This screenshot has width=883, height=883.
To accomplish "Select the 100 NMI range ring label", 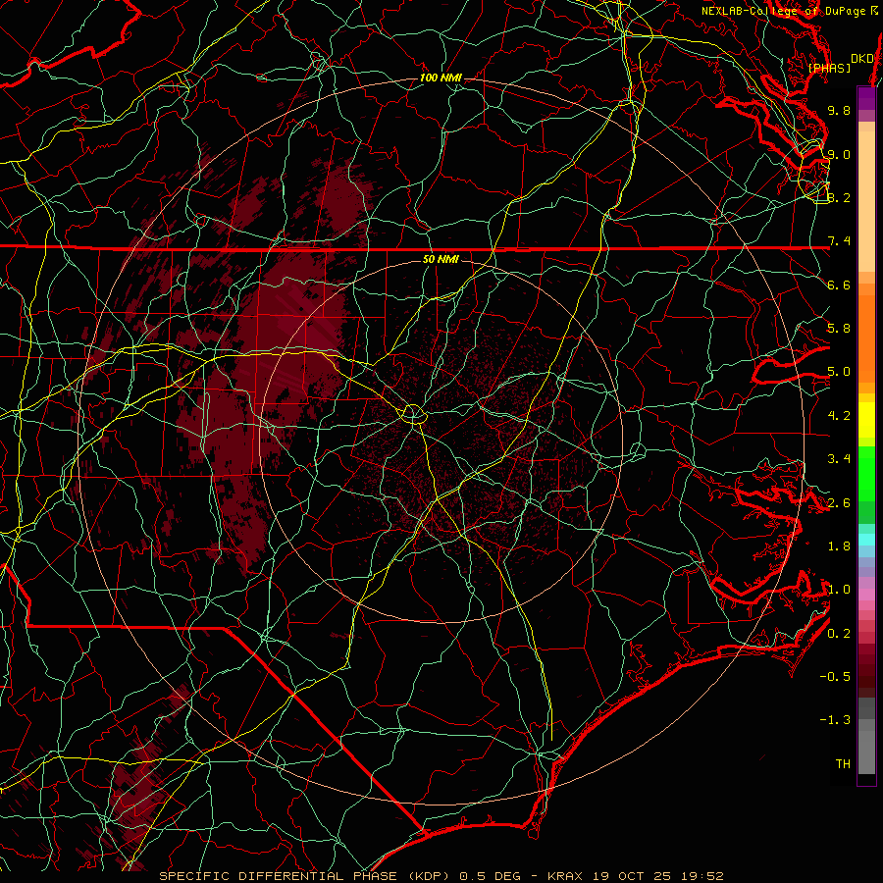I will 441,78.
